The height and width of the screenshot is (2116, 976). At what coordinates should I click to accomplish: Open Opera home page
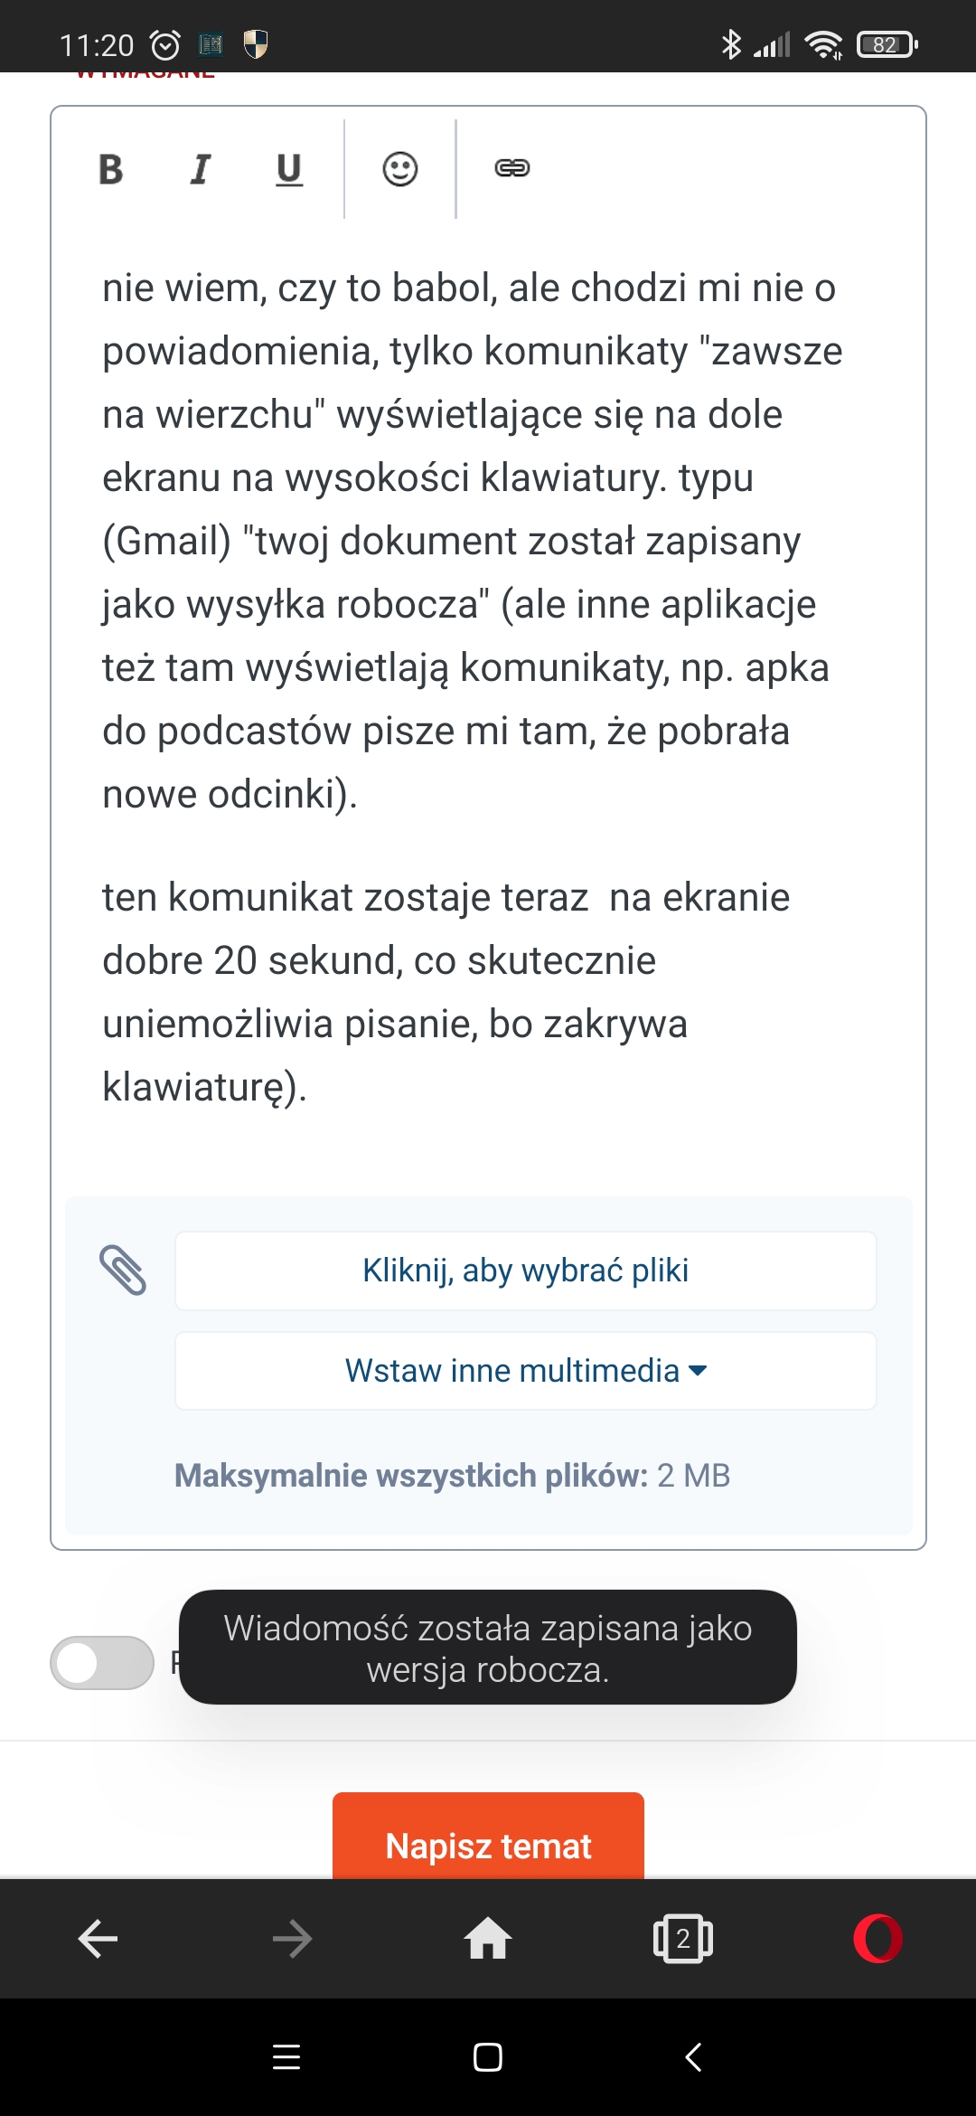(x=488, y=1939)
